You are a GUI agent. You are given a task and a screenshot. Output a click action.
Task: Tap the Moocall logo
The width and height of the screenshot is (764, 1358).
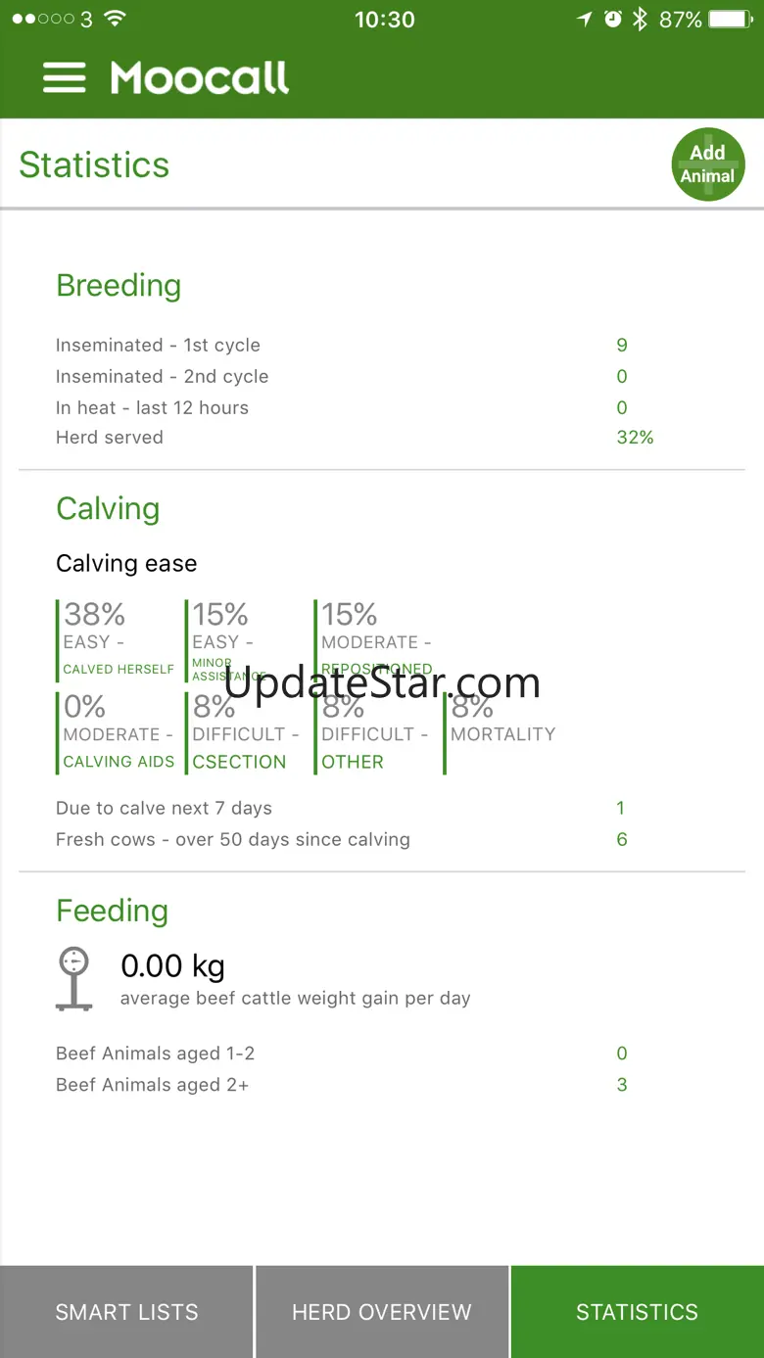pyautogui.click(x=199, y=78)
